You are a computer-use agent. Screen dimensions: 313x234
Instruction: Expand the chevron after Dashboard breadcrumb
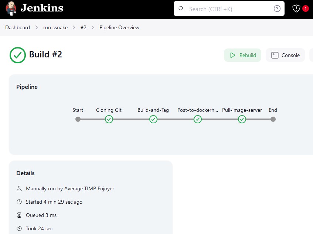(x=37, y=27)
